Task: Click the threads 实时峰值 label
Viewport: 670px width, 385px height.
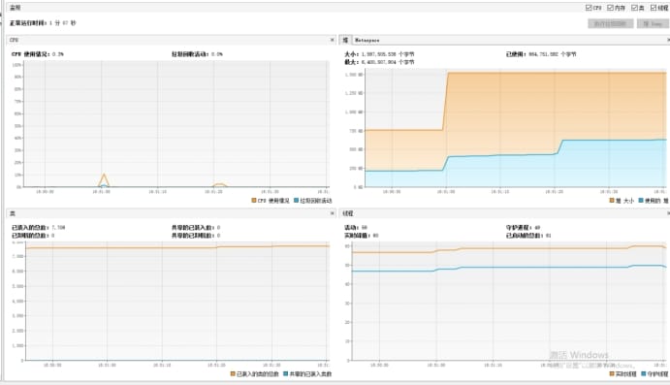Action: pos(361,236)
